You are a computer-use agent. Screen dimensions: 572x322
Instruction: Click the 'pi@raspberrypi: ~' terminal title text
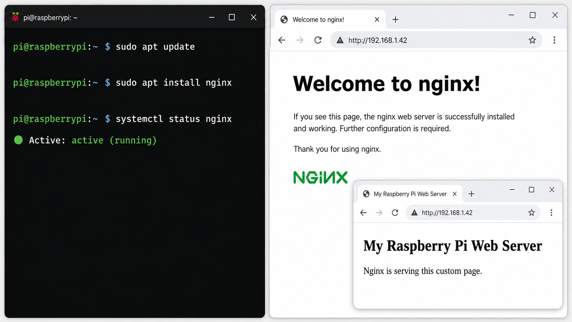point(50,17)
